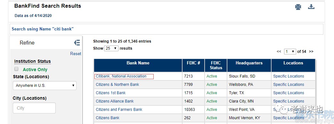Open Citibank, National Association link

click(121, 76)
